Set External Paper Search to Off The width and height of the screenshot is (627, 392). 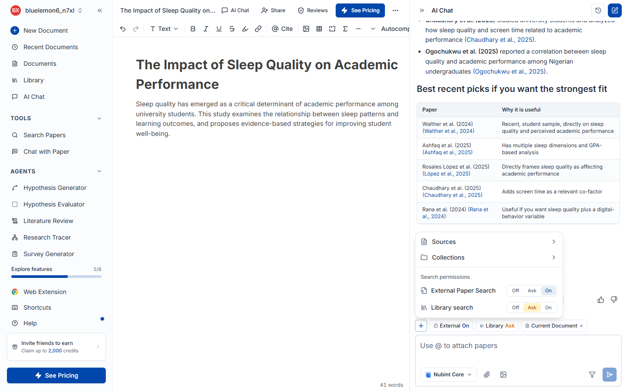pyautogui.click(x=516, y=291)
